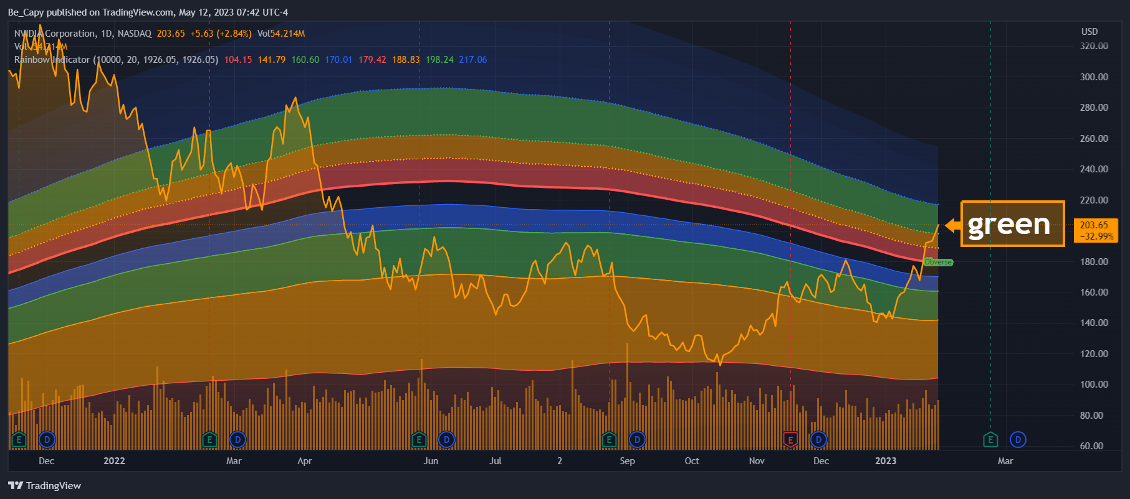Open the earnings E marker just before Mar 2022

(x=209, y=440)
